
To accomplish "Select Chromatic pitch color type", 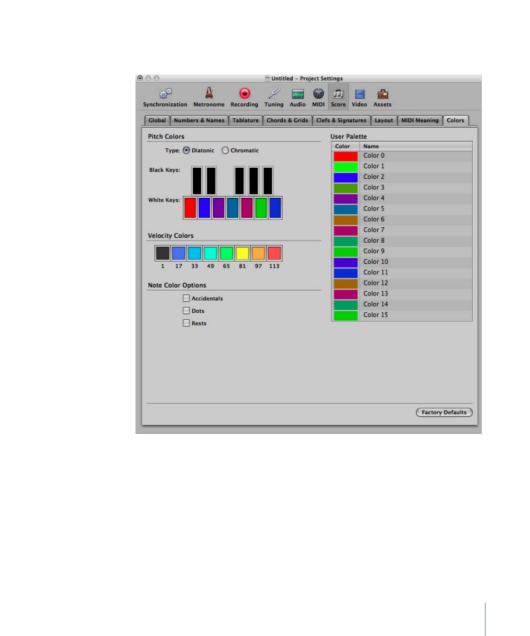I will click(225, 150).
